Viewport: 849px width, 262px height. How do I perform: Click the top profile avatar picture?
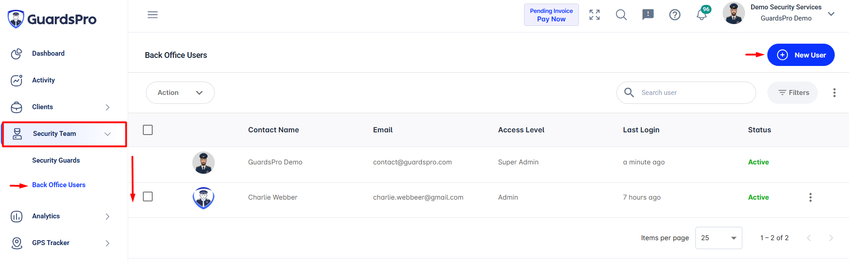[x=734, y=13]
